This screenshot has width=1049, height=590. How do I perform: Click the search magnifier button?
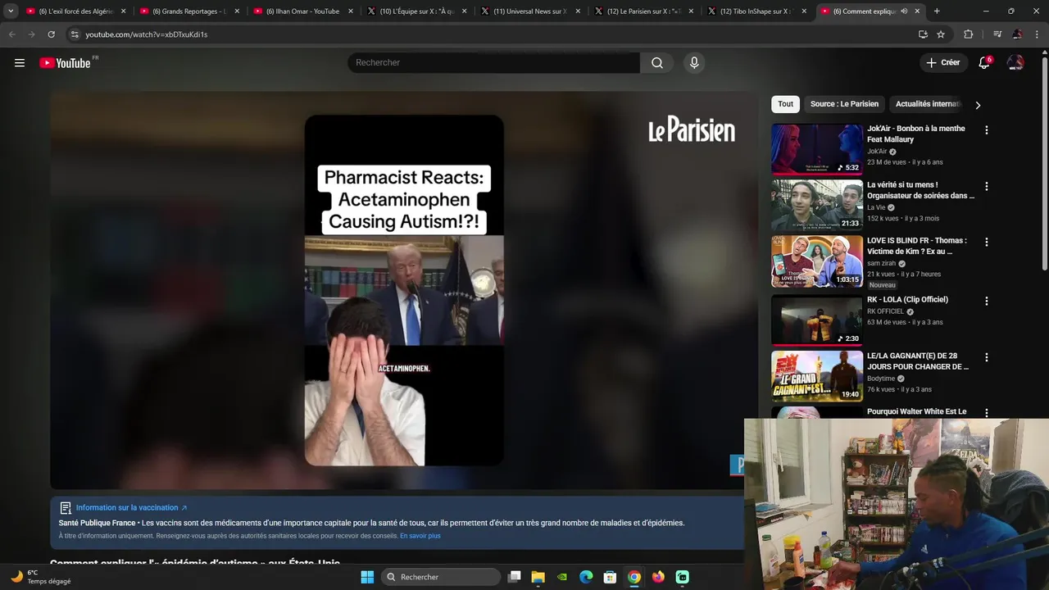tap(657, 63)
